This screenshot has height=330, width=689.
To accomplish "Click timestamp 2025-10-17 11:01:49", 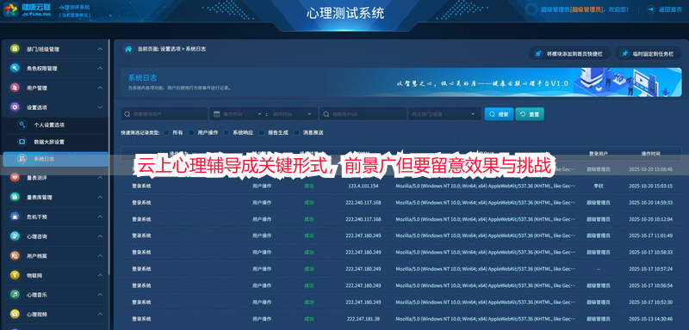I will coord(650,235).
